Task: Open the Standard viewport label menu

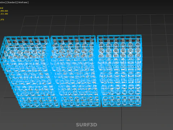Action: click(x=12, y=3)
